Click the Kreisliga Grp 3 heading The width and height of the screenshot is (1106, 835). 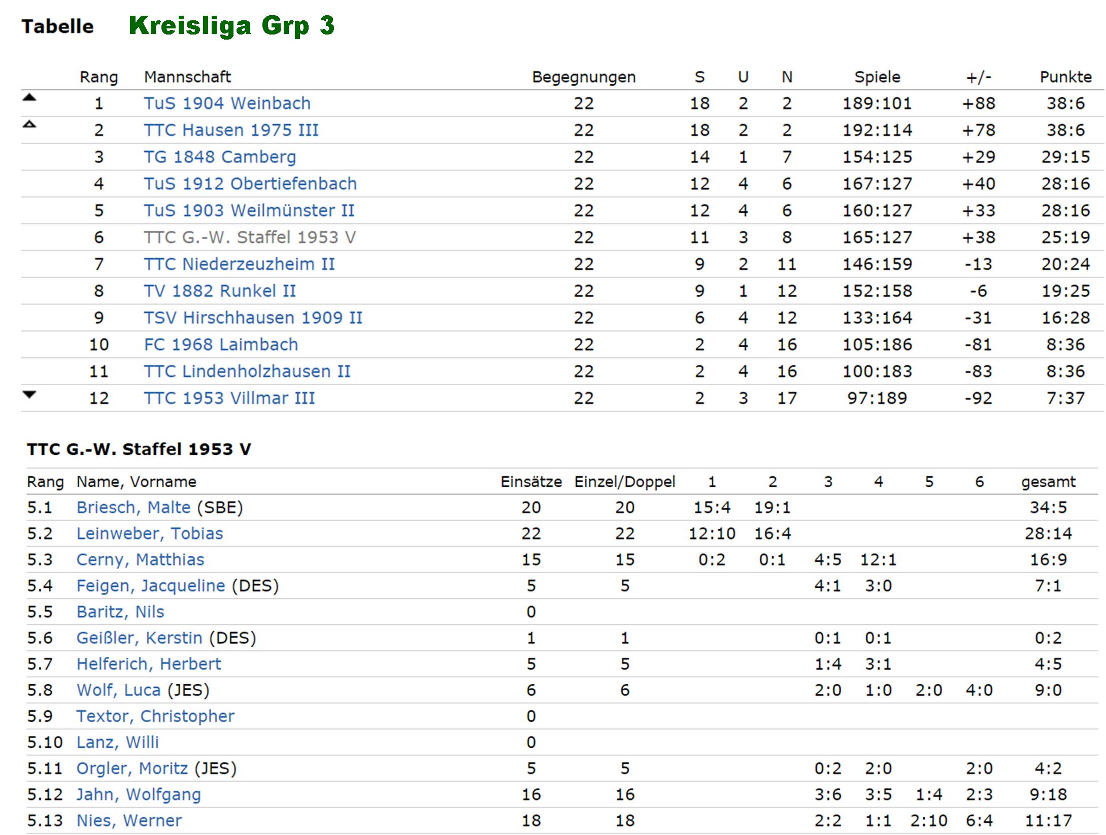[x=232, y=26]
